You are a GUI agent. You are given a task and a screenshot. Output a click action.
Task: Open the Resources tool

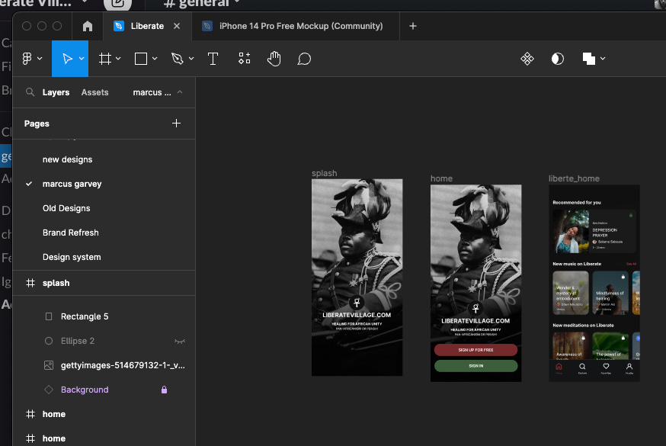tap(245, 59)
